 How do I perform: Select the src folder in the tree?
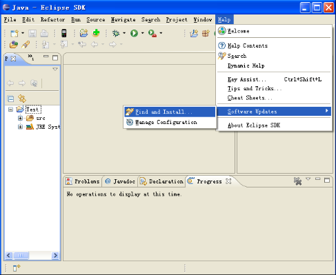[41, 118]
